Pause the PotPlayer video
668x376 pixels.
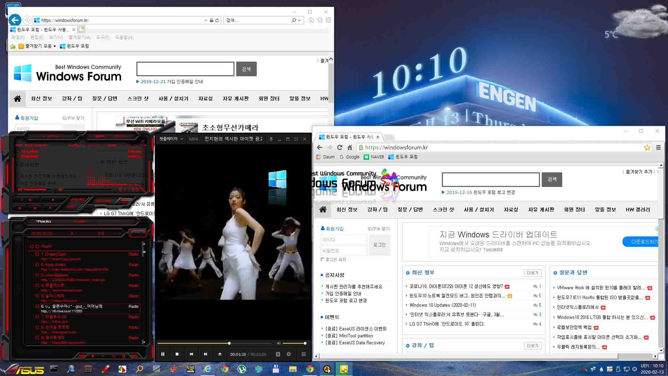163,354
